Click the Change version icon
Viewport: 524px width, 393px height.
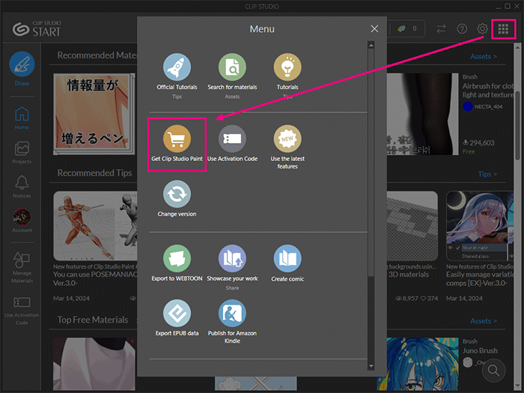(177, 195)
